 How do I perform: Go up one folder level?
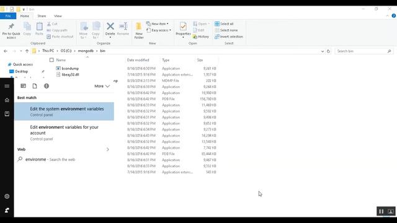(x=27, y=51)
